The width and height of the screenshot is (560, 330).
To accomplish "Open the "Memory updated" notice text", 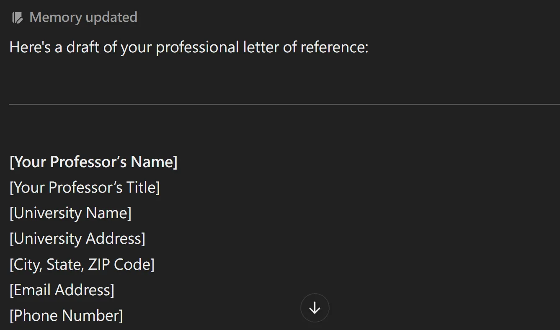I will (x=83, y=18).
